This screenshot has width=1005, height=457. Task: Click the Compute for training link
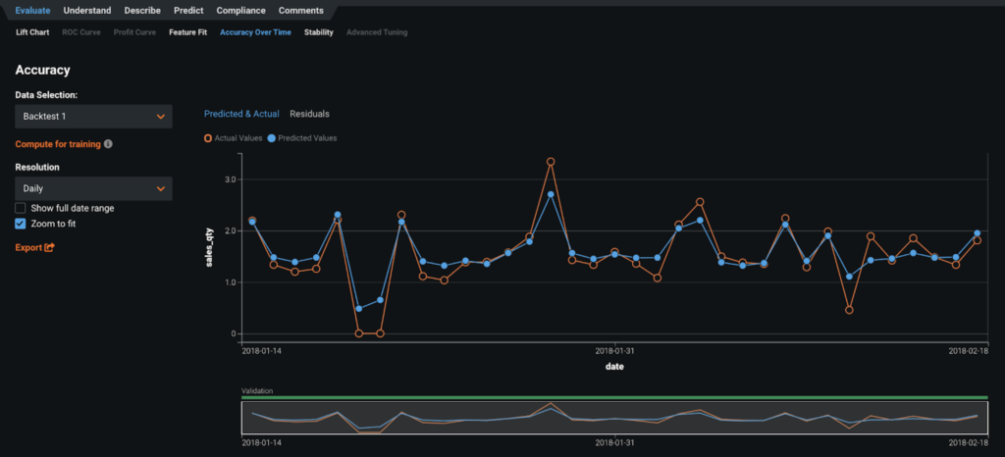tap(58, 144)
